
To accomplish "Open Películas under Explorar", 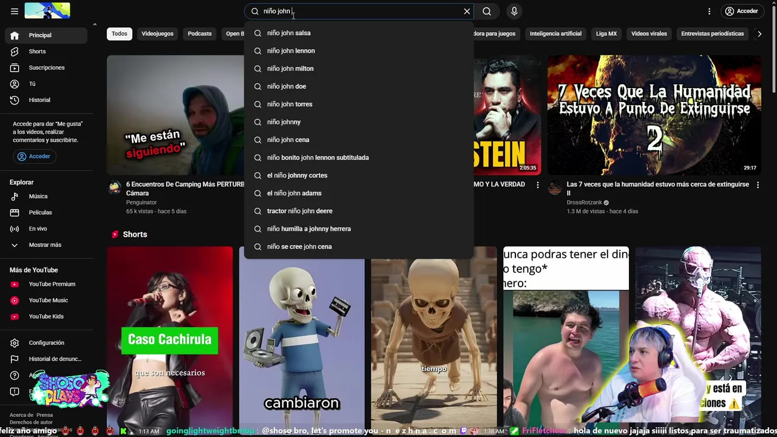I will pos(46,212).
